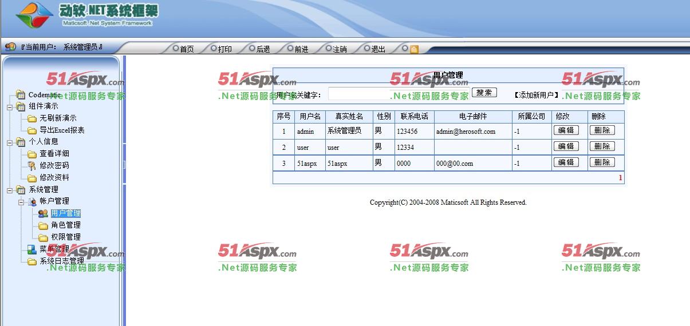
Task: Click the 系统管理 node icon
Action: click(21, 190)
